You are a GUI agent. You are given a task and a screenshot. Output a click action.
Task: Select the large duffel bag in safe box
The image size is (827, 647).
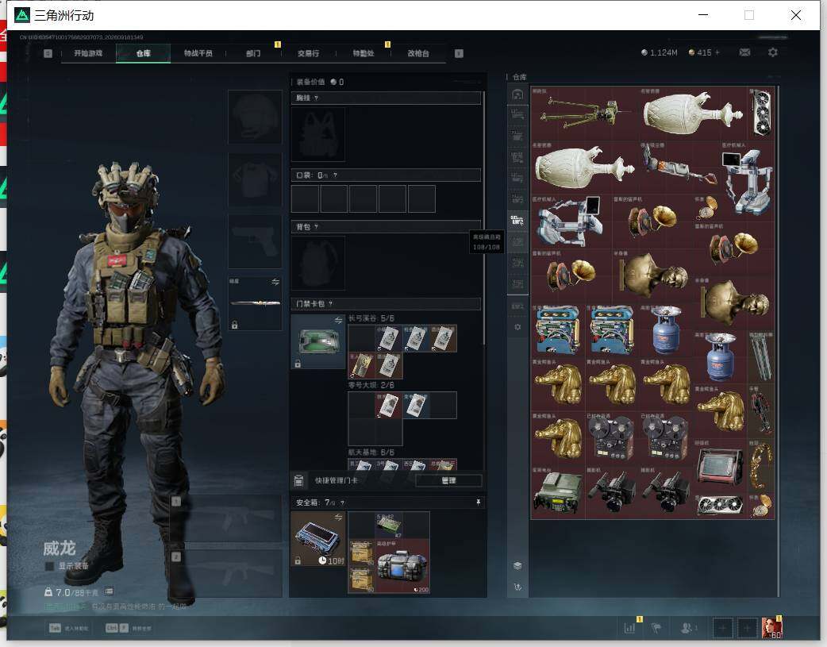click(x=403, y=566)
